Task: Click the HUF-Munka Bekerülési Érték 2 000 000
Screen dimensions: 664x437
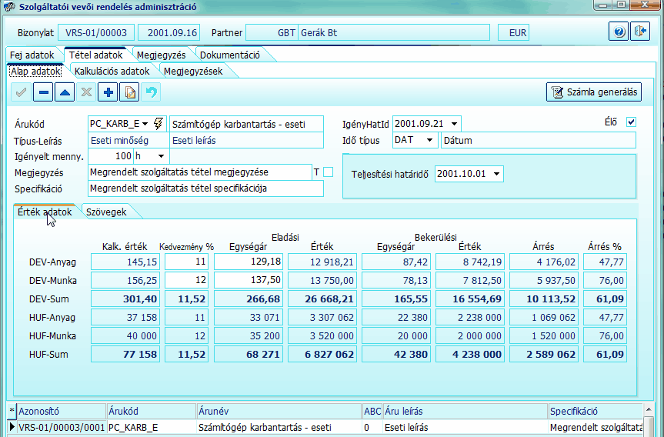Action: click(x=470, y=335)
